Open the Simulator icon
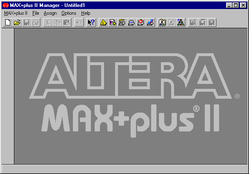This screenshot has width=249, height=174. pyautogui.click(x=131, y=23)
